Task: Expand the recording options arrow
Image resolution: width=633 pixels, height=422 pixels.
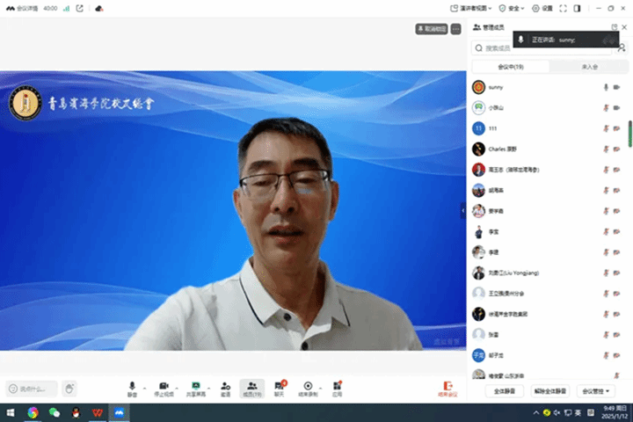Action: (x=321, y=388)
